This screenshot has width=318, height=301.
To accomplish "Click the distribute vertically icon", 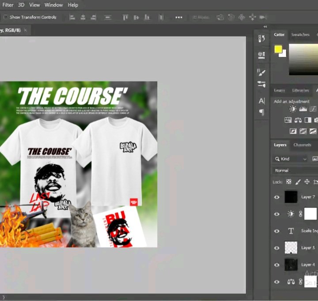I will click(108, 18).
